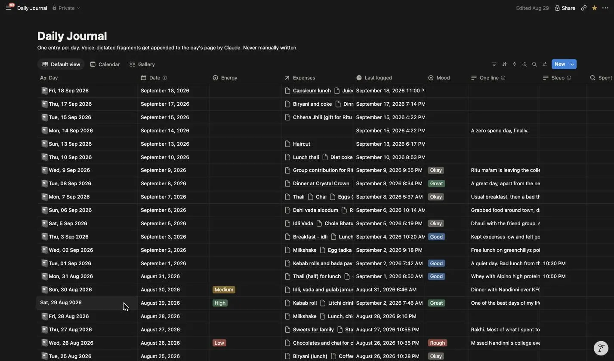Viewport: 614px width, 361px height.
Task: Click the AI sparkle icon in toolbar
Action: [525, 64]
